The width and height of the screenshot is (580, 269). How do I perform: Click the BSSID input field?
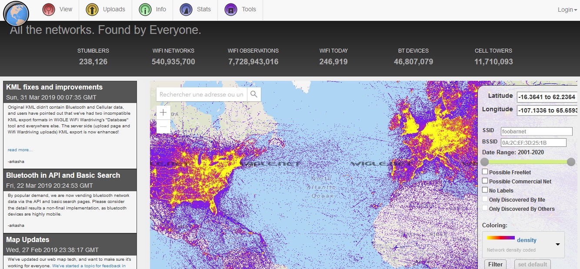tap(533, 143)
